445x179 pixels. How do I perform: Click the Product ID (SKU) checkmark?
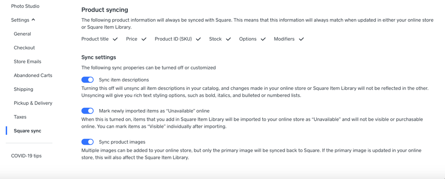point(198,39)
